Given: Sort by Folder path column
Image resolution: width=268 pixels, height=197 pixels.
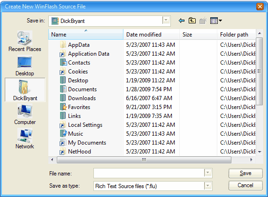Looking at the screenshot, I should point(237,35).
